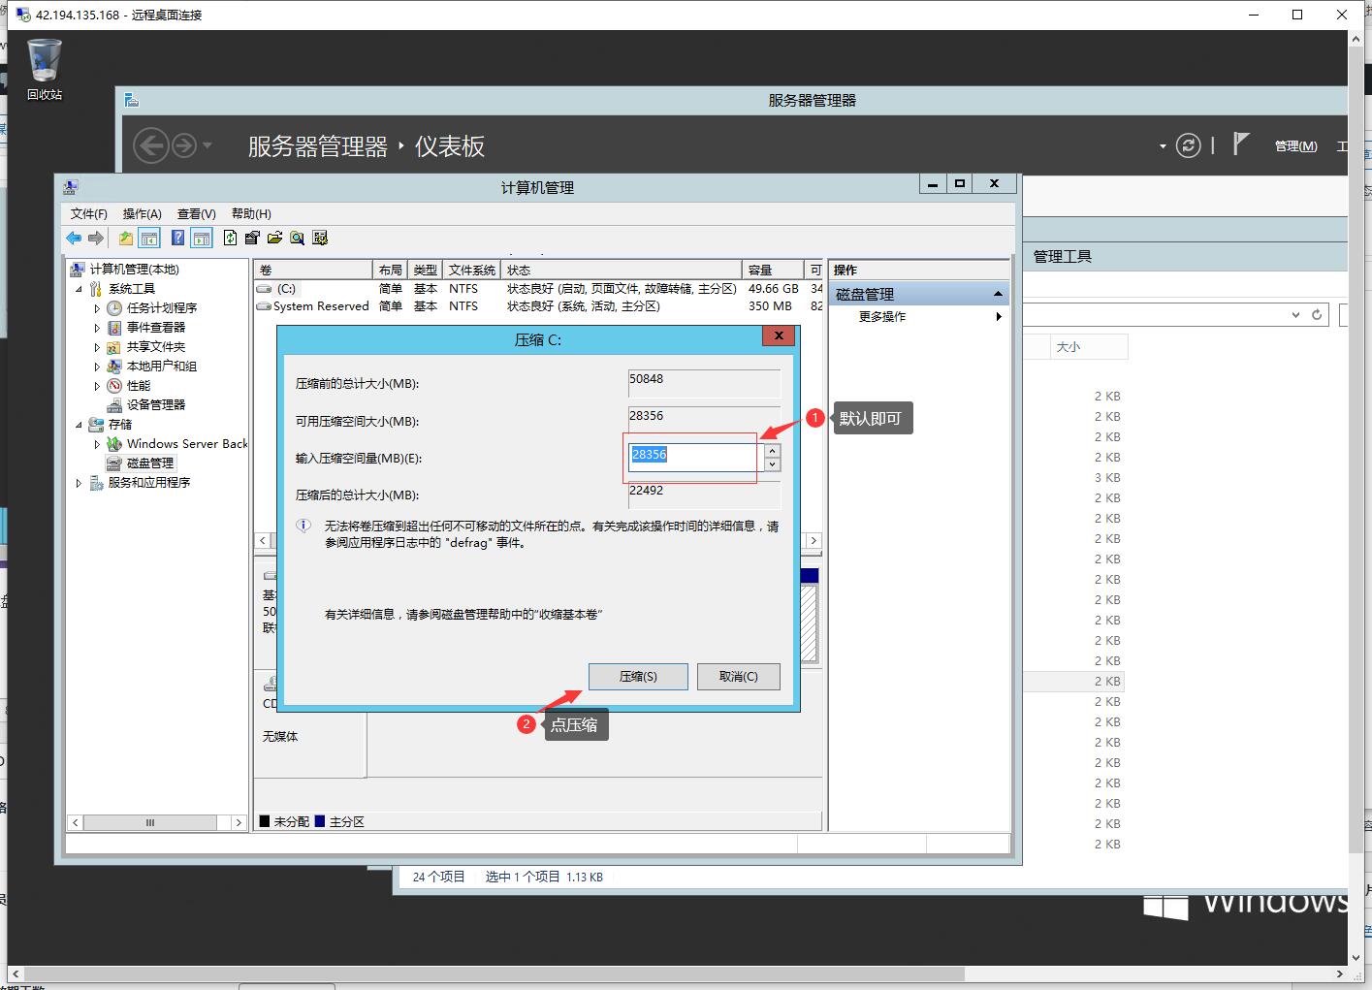Click the back navigation arrow in Computer Management toolbar
The image size is (1372, 990).
[x=74, y=238]
